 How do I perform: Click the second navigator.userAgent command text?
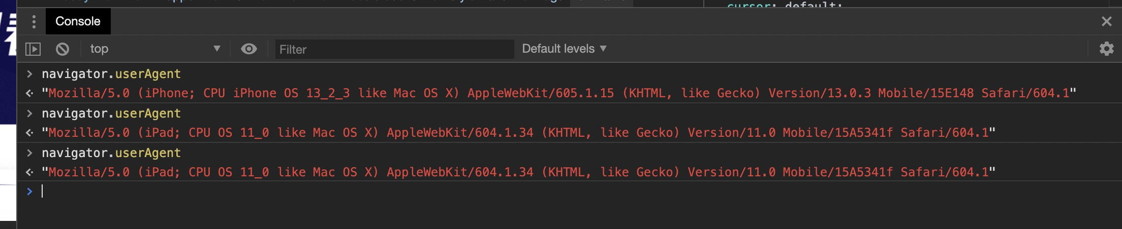(111, 113)
